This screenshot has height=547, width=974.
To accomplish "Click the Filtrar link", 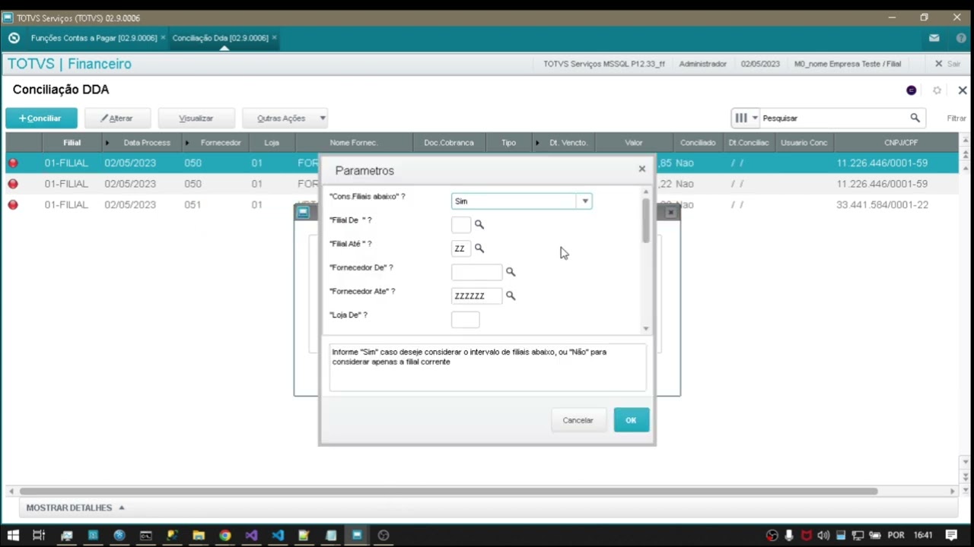I will pos(956,119).
